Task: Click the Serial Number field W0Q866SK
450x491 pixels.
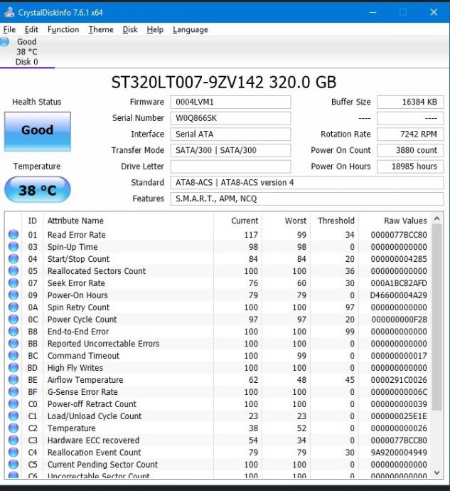Action: coord(230,118)
